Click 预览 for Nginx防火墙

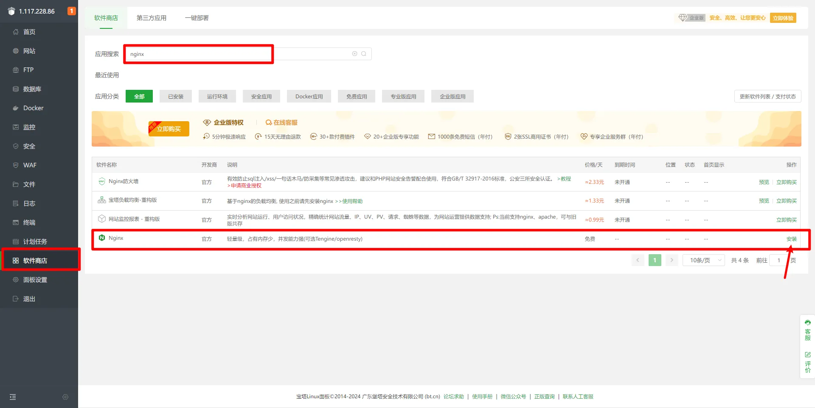(764, 182)
